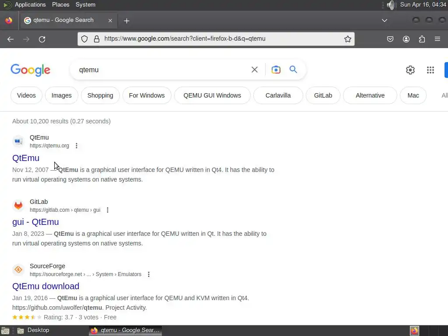Filter results by Images
The width and height of the screenshot is (448, 336).
click(x=61, y=95)
